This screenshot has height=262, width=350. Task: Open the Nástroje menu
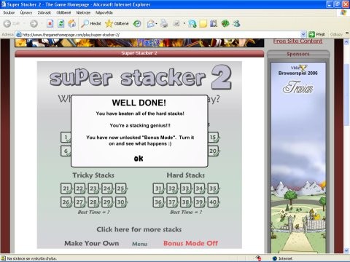[x=83, y=12]
